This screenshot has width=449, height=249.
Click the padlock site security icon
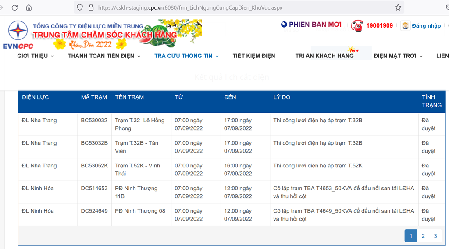pos(91,7)
